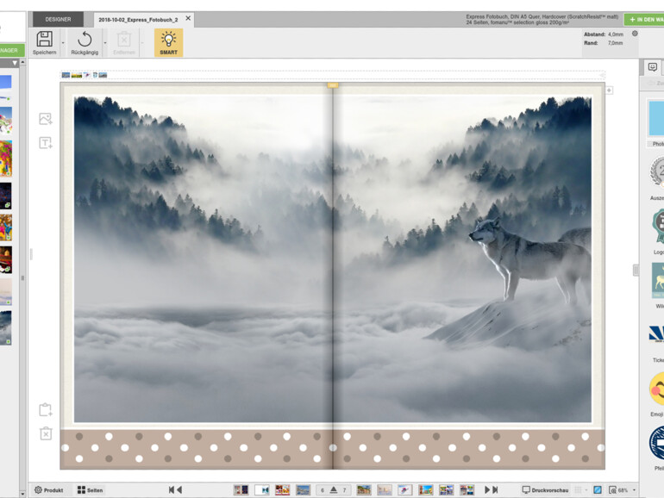Open the dropdown arrow next to Rückgängig
The width and height of the screenshot is (664, 498).
click(x=105, y=43)
